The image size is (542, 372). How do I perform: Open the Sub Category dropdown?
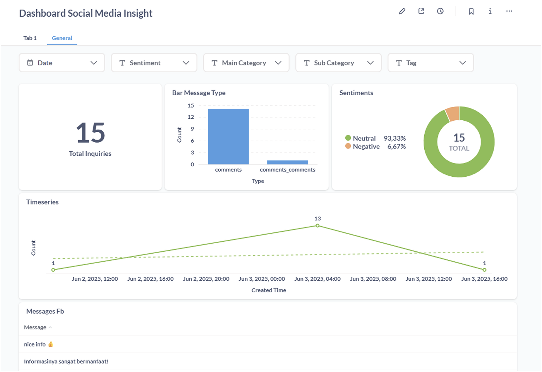(338, 63)
